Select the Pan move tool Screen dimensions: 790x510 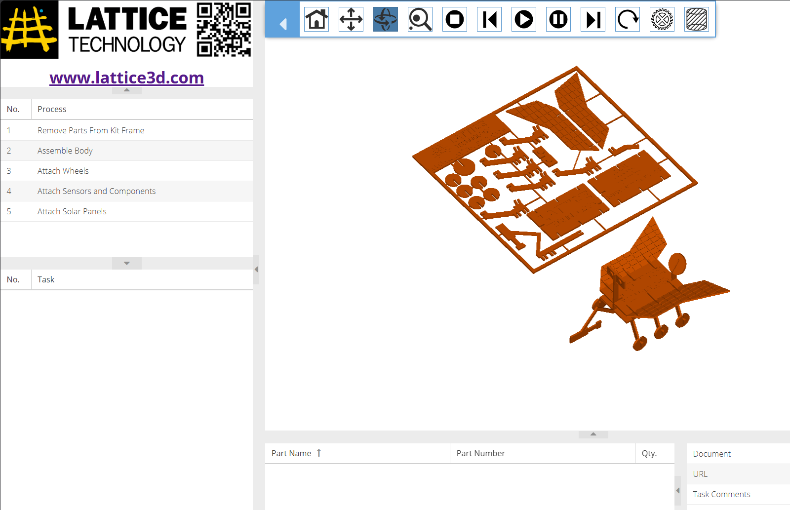pos(351,20)
